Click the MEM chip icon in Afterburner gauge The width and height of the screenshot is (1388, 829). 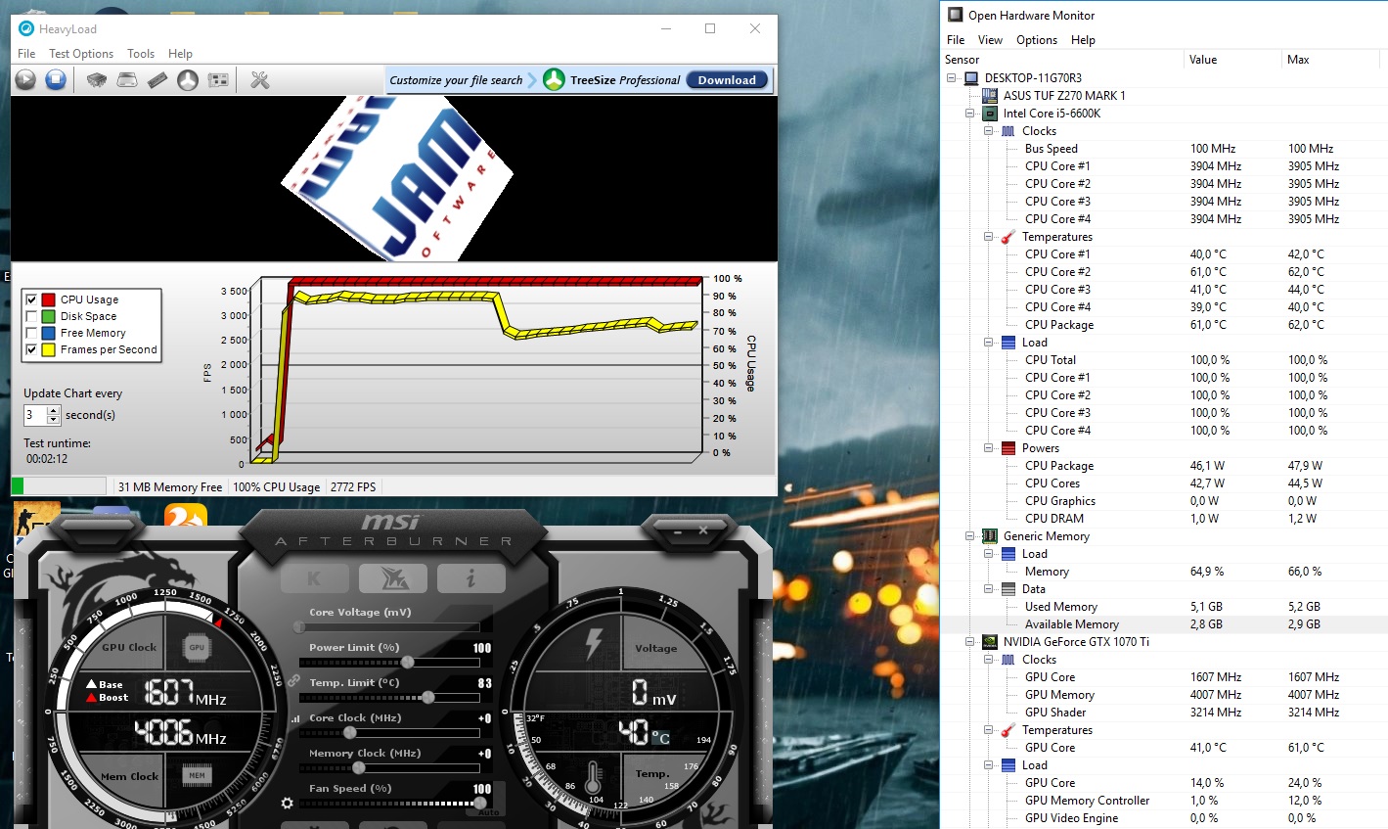[197, 775]
